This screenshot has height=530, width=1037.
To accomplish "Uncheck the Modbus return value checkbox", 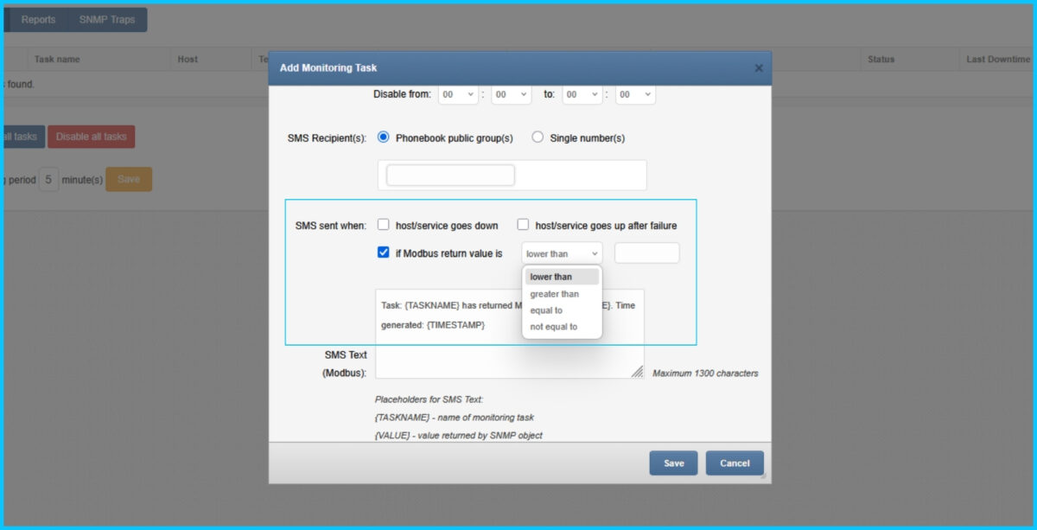I will point(384,252).
